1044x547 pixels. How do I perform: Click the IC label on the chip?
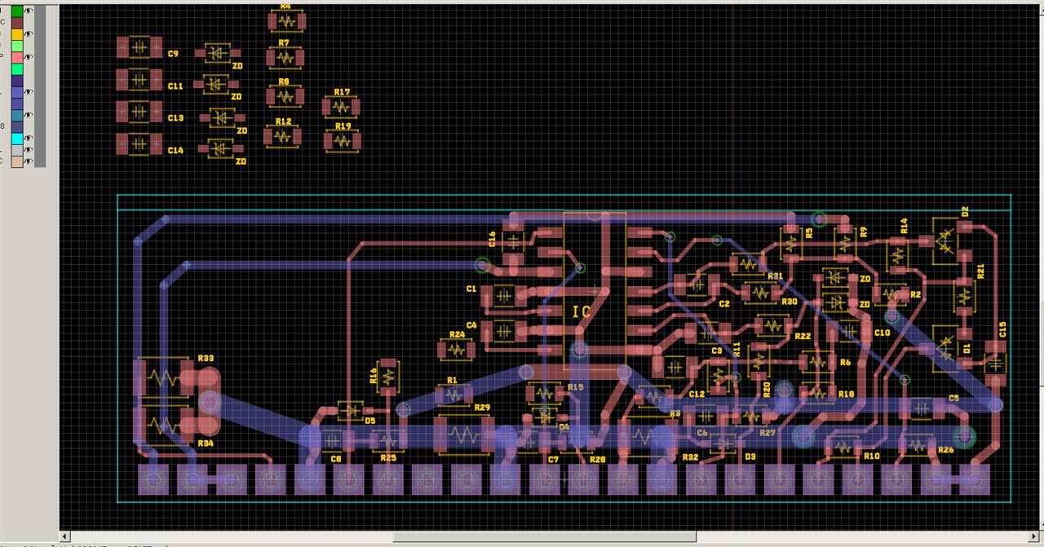tap(582, 311)
